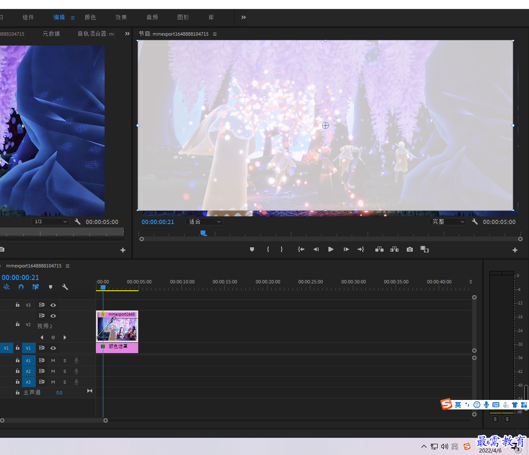Open 编辑 workspace menu icon

point(73,18)
